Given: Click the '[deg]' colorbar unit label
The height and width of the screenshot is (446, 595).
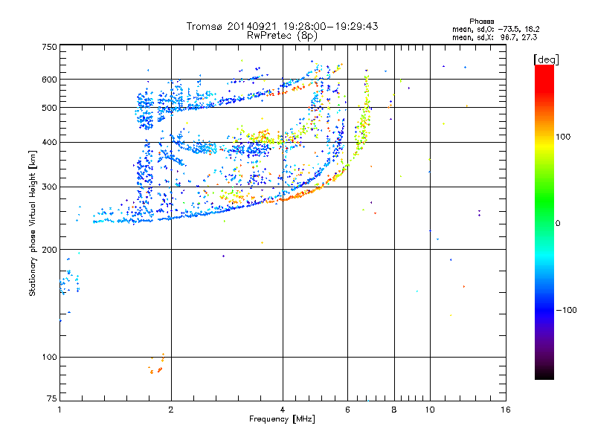Looking at the screenshot, I should coord(546,59).
